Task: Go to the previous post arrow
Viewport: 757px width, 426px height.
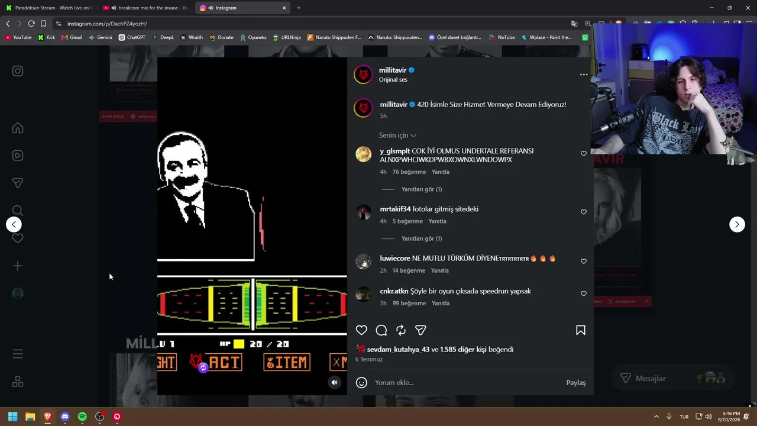Action: pyautogui.click(x=14, y=224)
